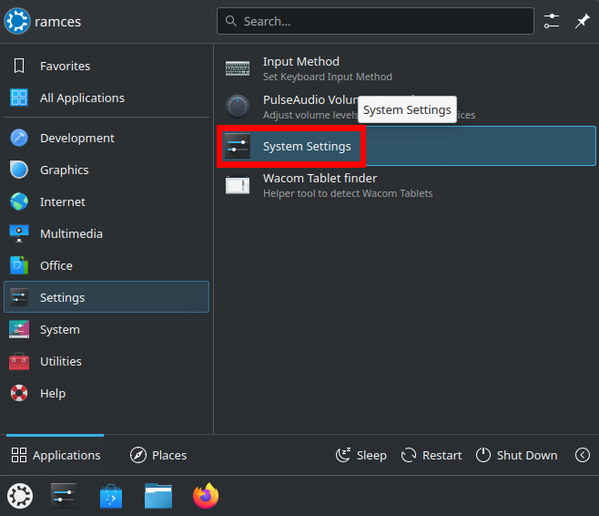Click the ramces username label

[57, 22]
